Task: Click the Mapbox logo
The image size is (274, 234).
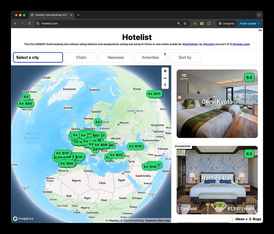Action: tap(23, 219)
